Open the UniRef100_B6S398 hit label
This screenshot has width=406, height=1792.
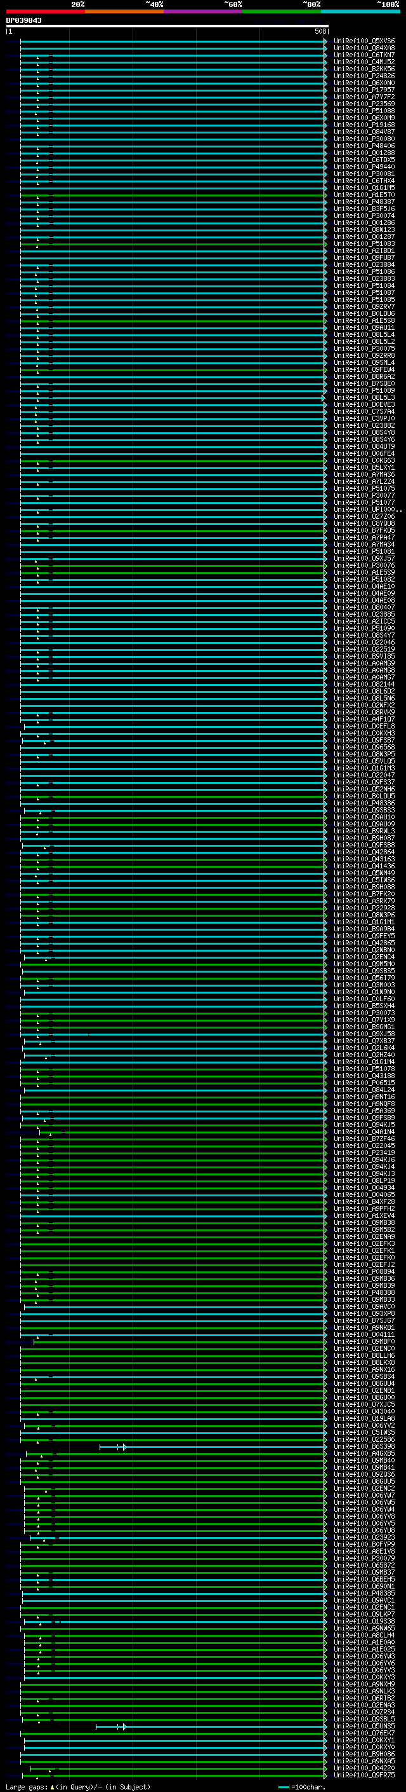pyautogui.click(x=363, y=1446)
